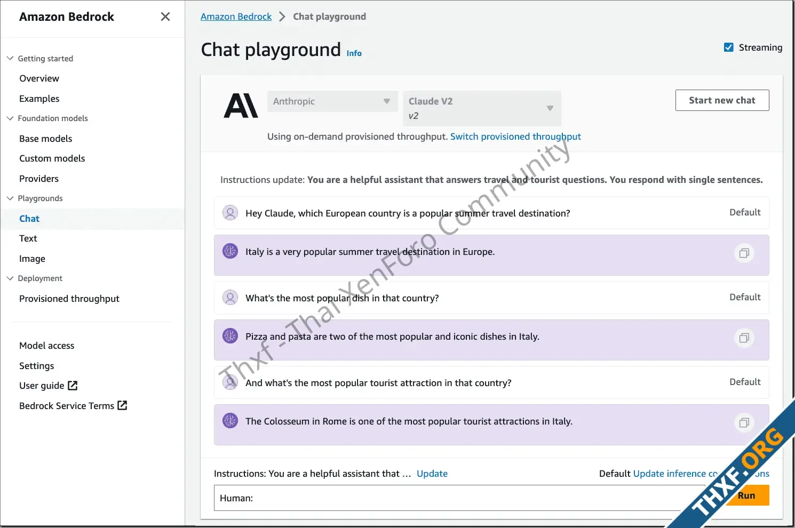Copy the Italy summer destination response
This screenshot has width=795, height=528.
click(x=744, y=253)
